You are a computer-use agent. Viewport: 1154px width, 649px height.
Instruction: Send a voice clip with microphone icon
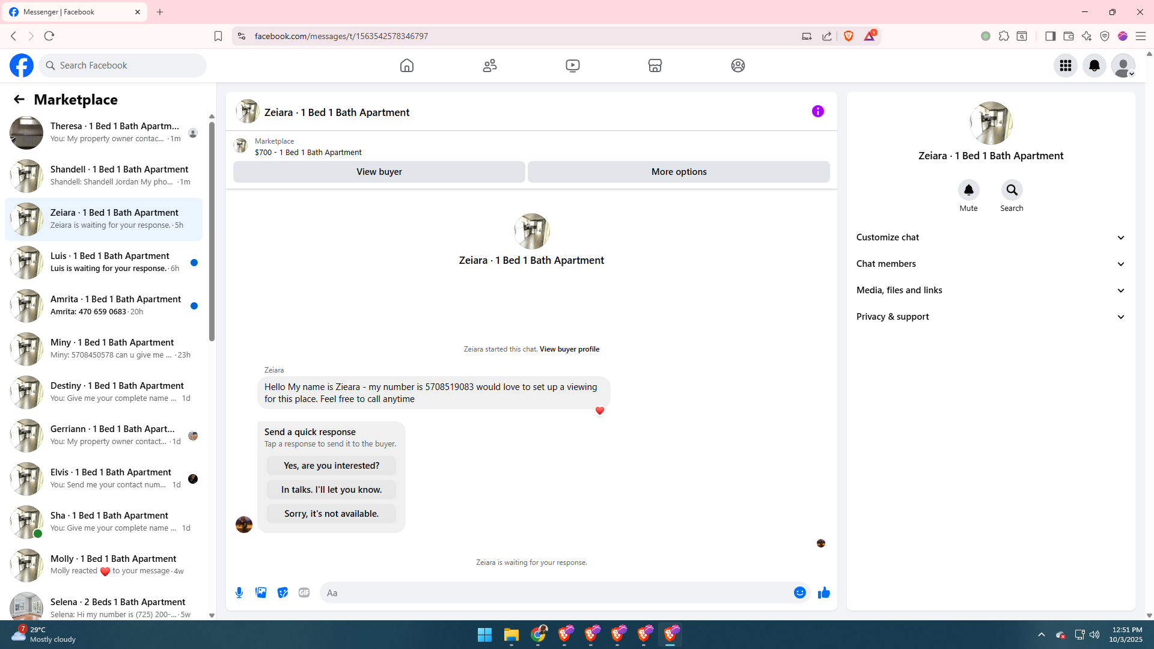click(239, 593)
